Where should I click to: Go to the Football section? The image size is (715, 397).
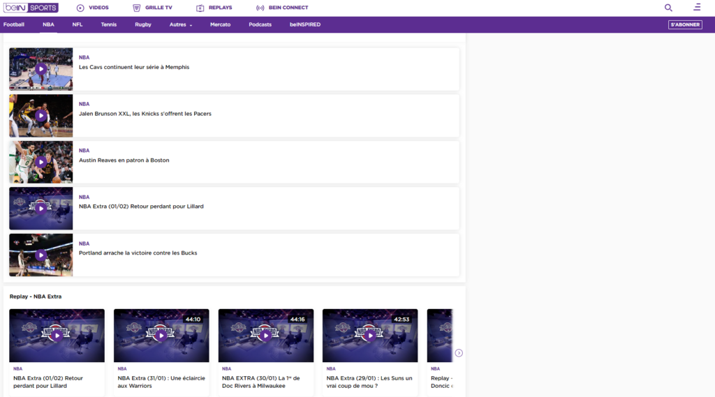pyautogui.click(x=14, y=24)
